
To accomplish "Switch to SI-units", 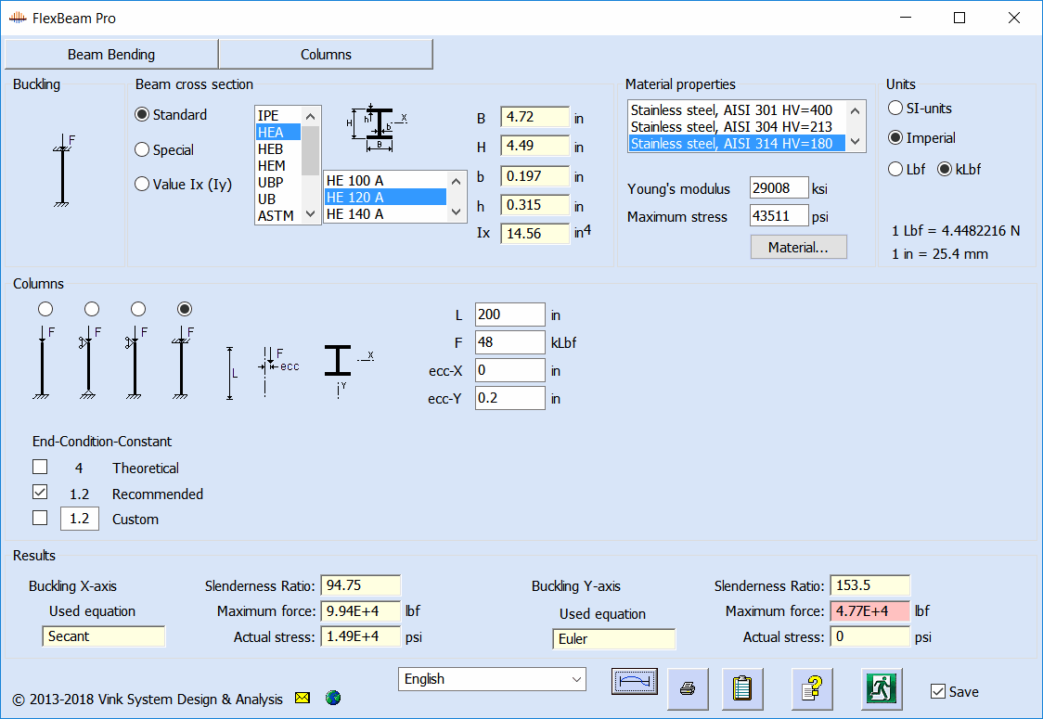I will [x=920, y=108].
